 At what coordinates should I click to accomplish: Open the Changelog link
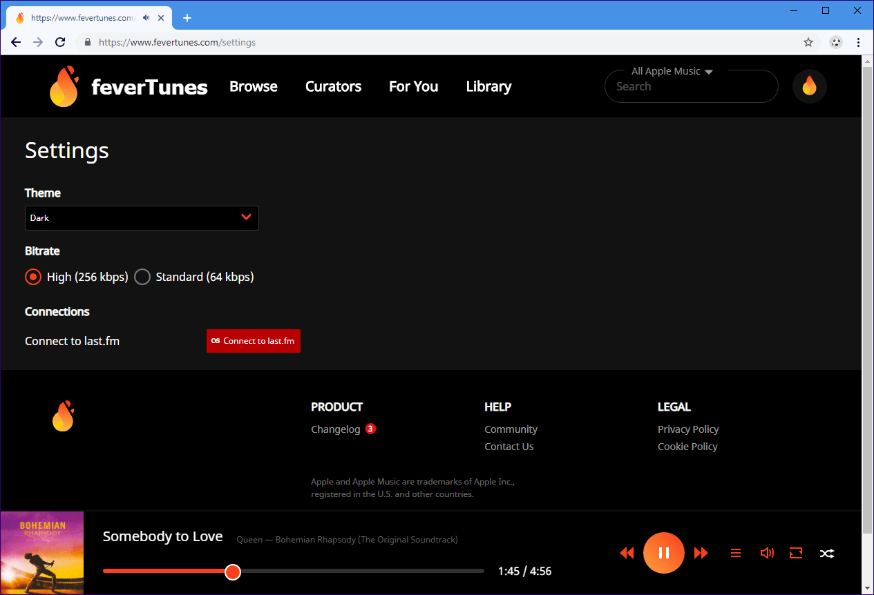pyautogui.click(x=336, y=429)
